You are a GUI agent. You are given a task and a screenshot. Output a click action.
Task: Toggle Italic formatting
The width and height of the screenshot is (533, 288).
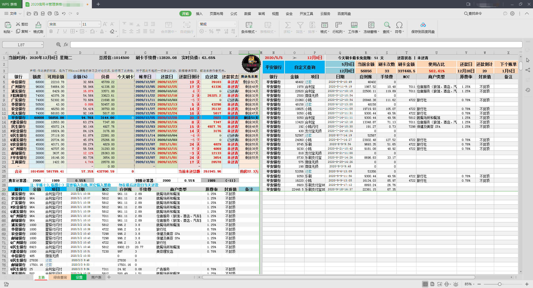(x=58, y=31)
